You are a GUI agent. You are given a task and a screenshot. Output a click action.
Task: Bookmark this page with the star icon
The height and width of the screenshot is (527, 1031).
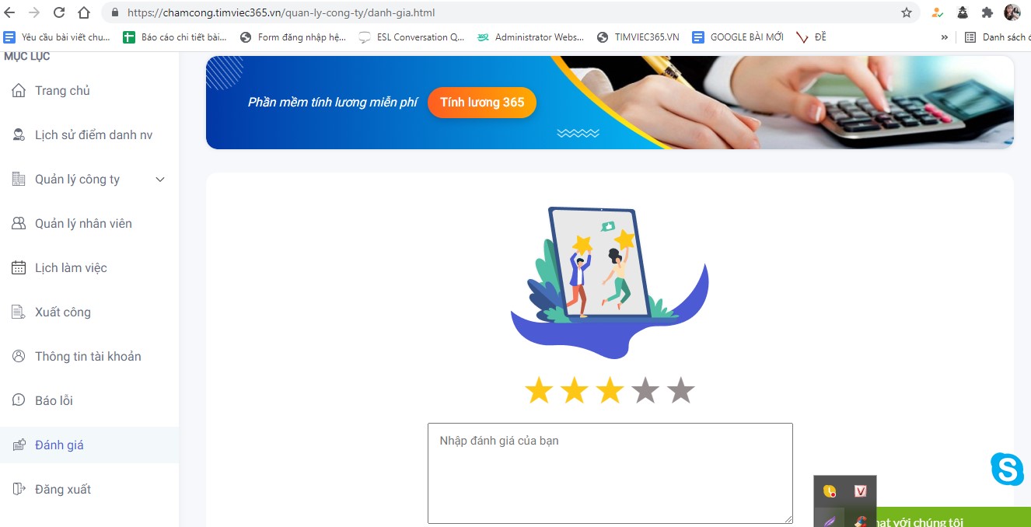(x=907, y=12)
